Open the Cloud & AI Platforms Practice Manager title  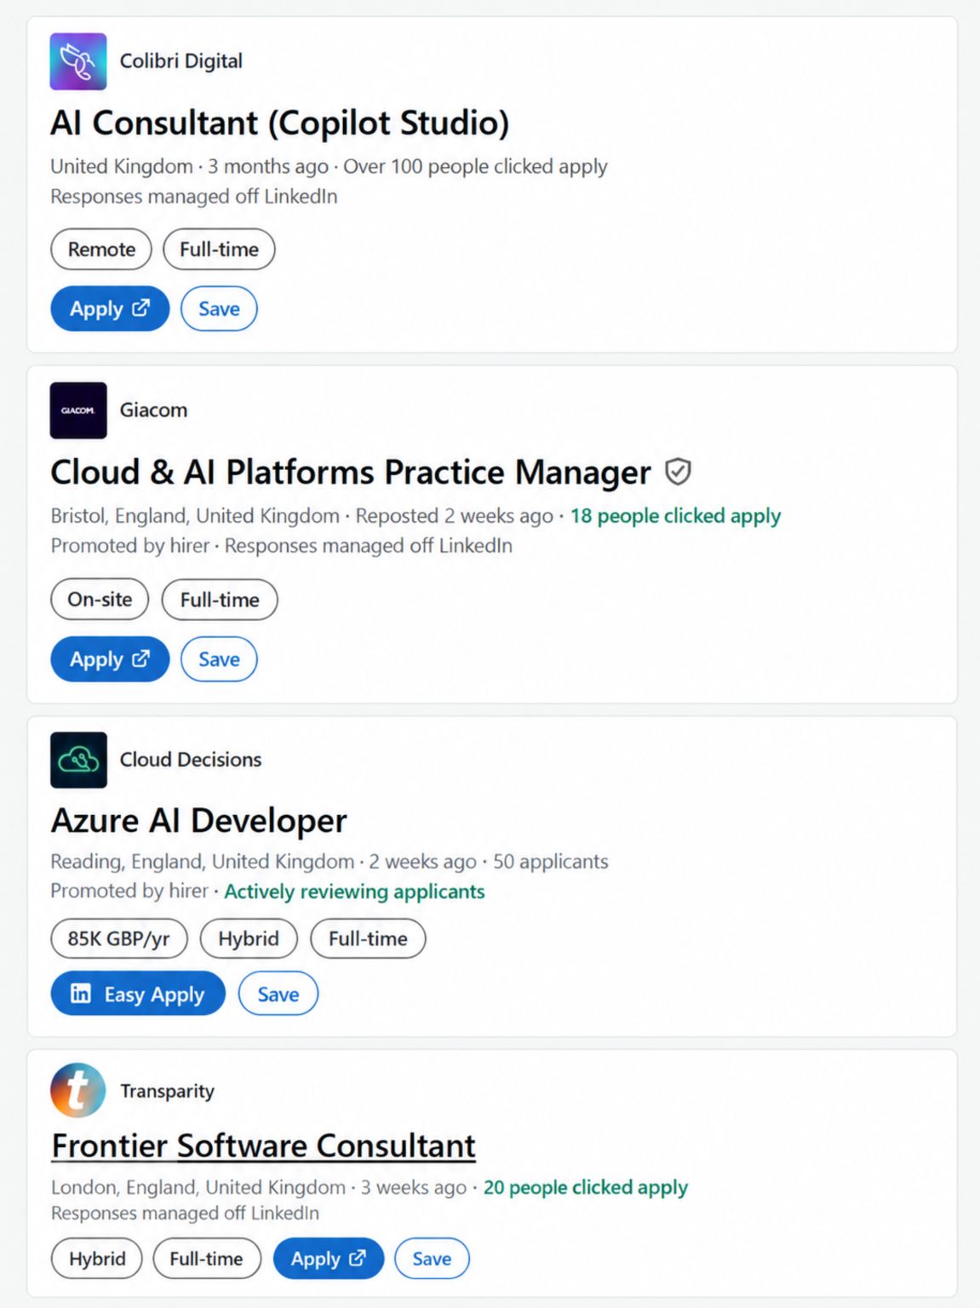(351, 472)
